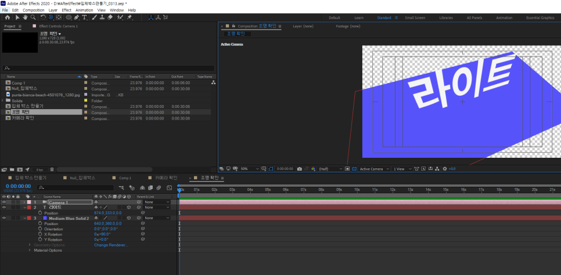Screen dimensions: 561x275
Task: Switch to the Small Screen workspace
Action: [x=415, y=18]
